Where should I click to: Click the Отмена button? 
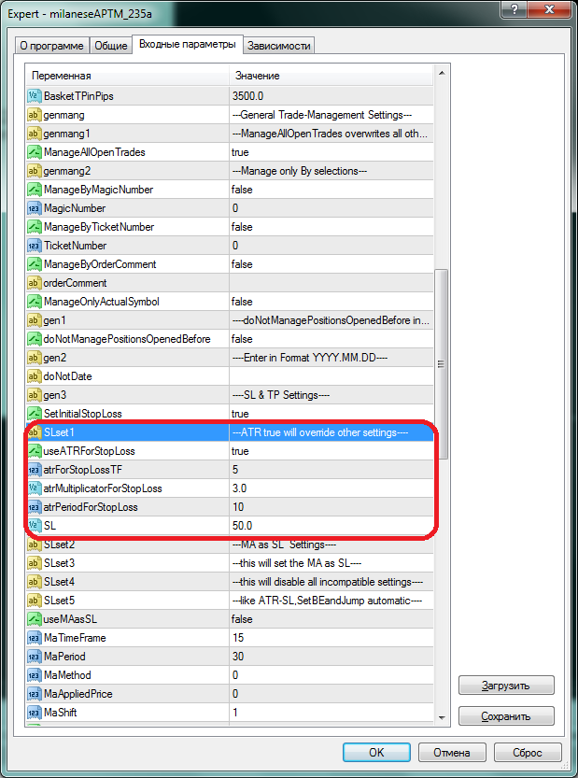pos(452,753)
